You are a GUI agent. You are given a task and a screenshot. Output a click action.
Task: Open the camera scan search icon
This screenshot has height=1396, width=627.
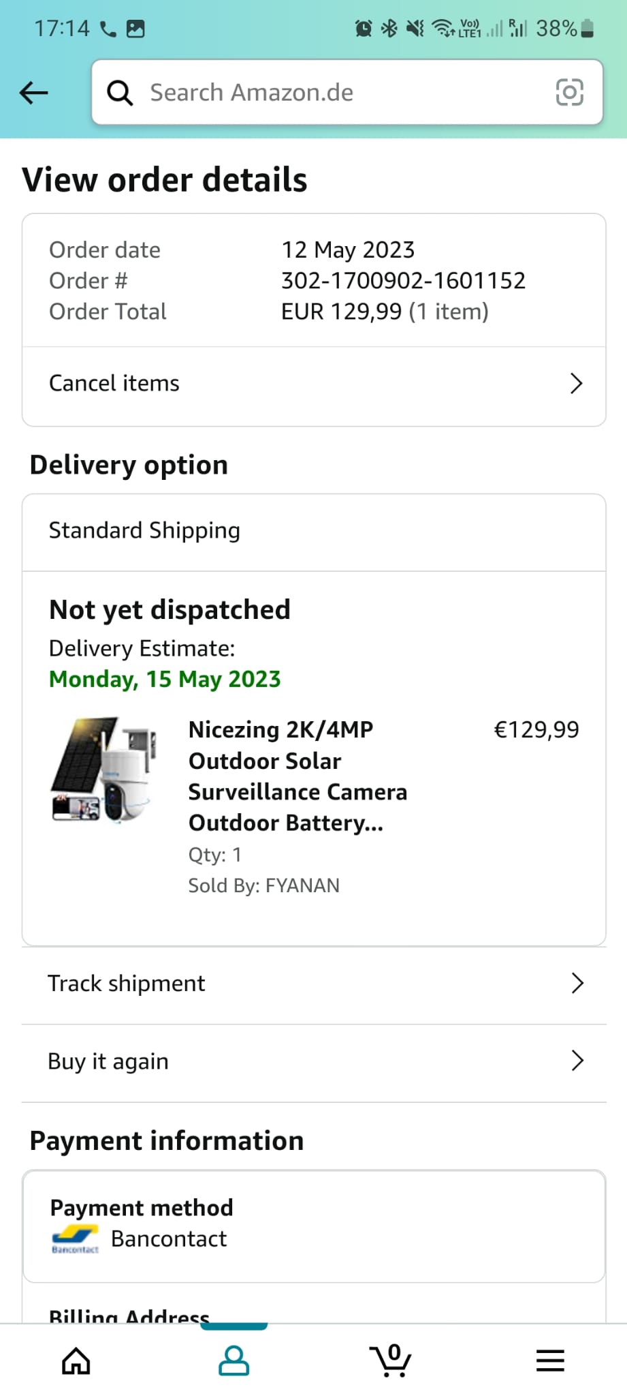click(569, 93)
